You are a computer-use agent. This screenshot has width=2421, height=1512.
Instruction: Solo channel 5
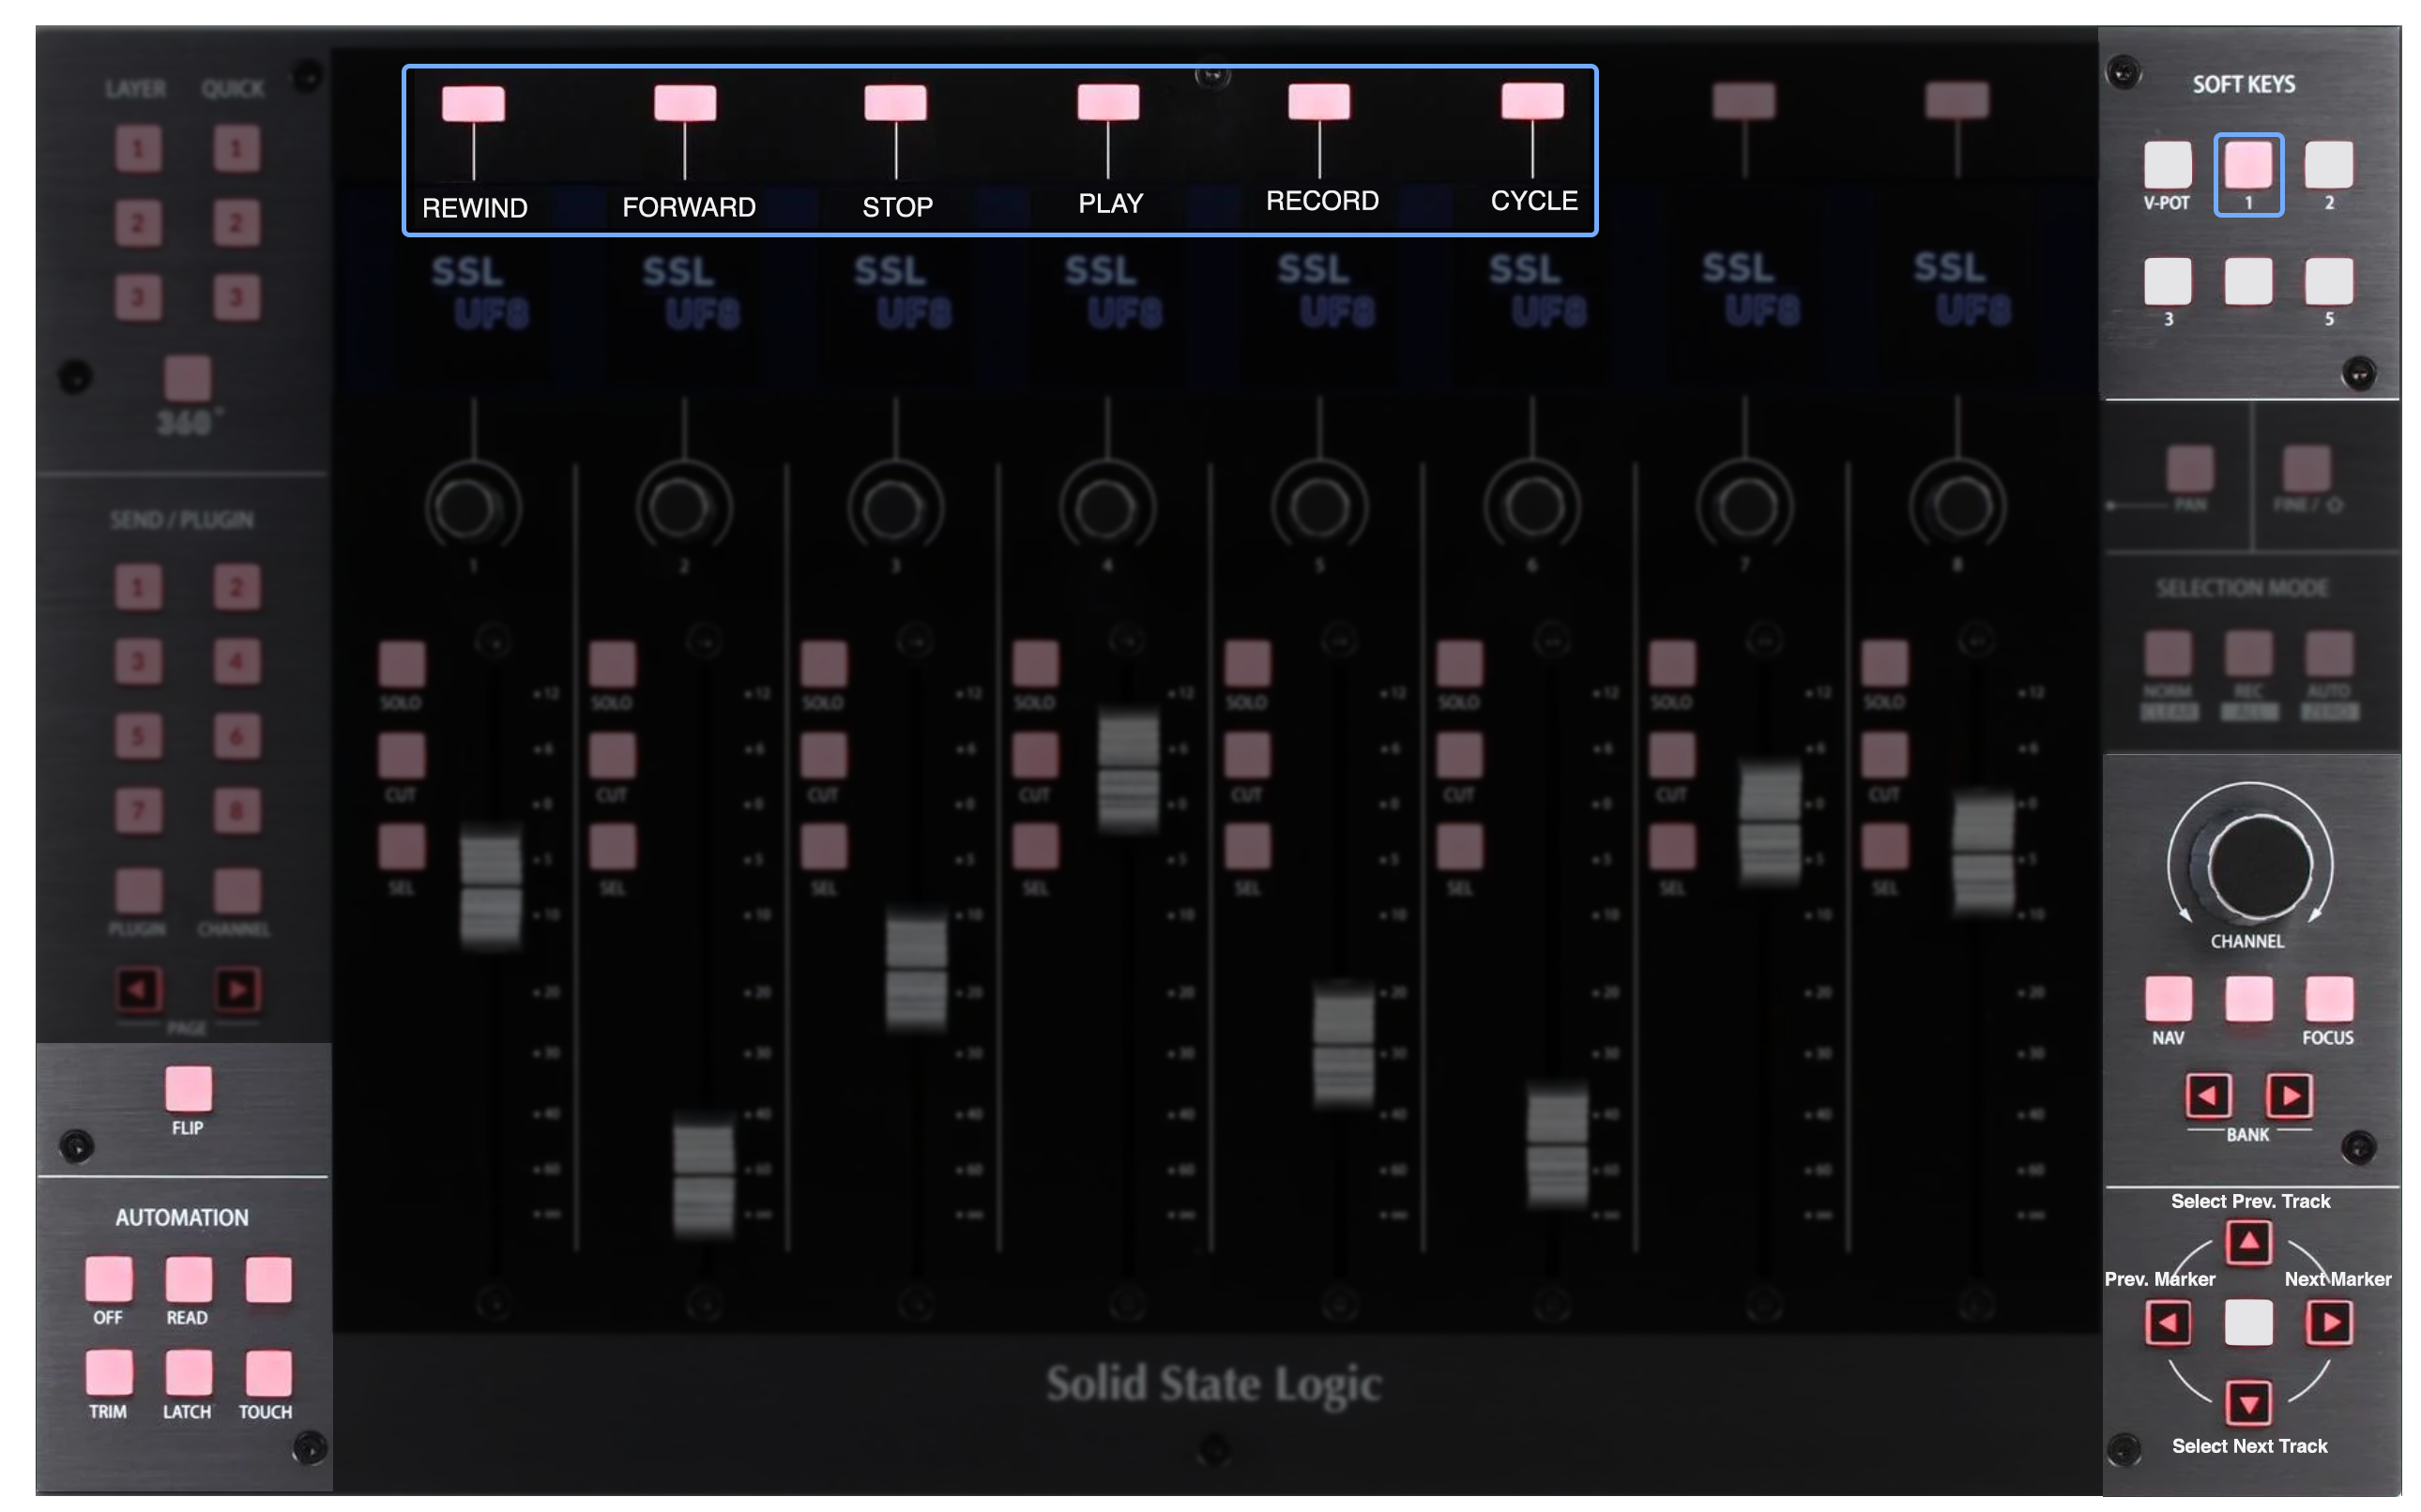click(1246, 664)
